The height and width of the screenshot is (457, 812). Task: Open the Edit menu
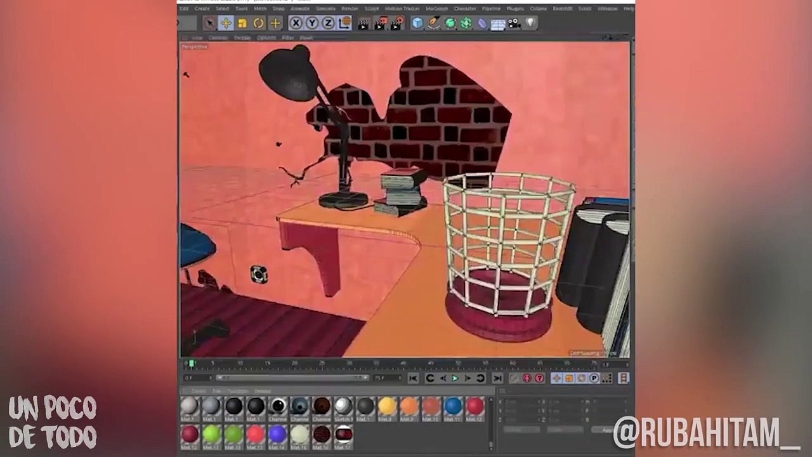[x=184, y=9]
